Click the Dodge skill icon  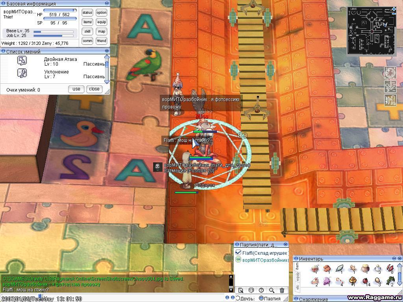[22, 73]
